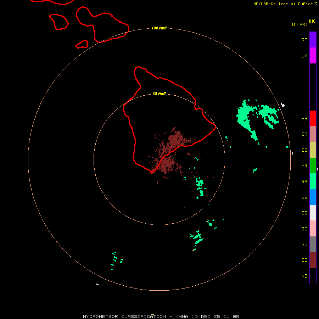Viewport: 319px width, 319px height.
Task: Click the dusty pink GR swatch
Action: 313,134
